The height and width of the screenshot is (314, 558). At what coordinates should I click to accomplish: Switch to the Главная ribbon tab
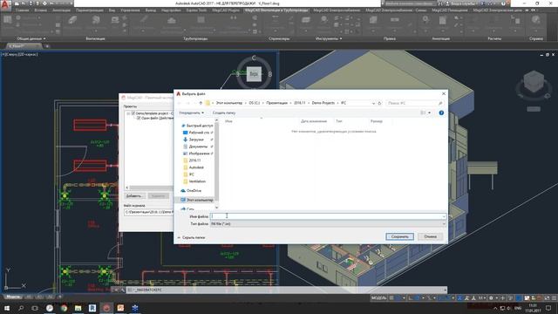22,10
